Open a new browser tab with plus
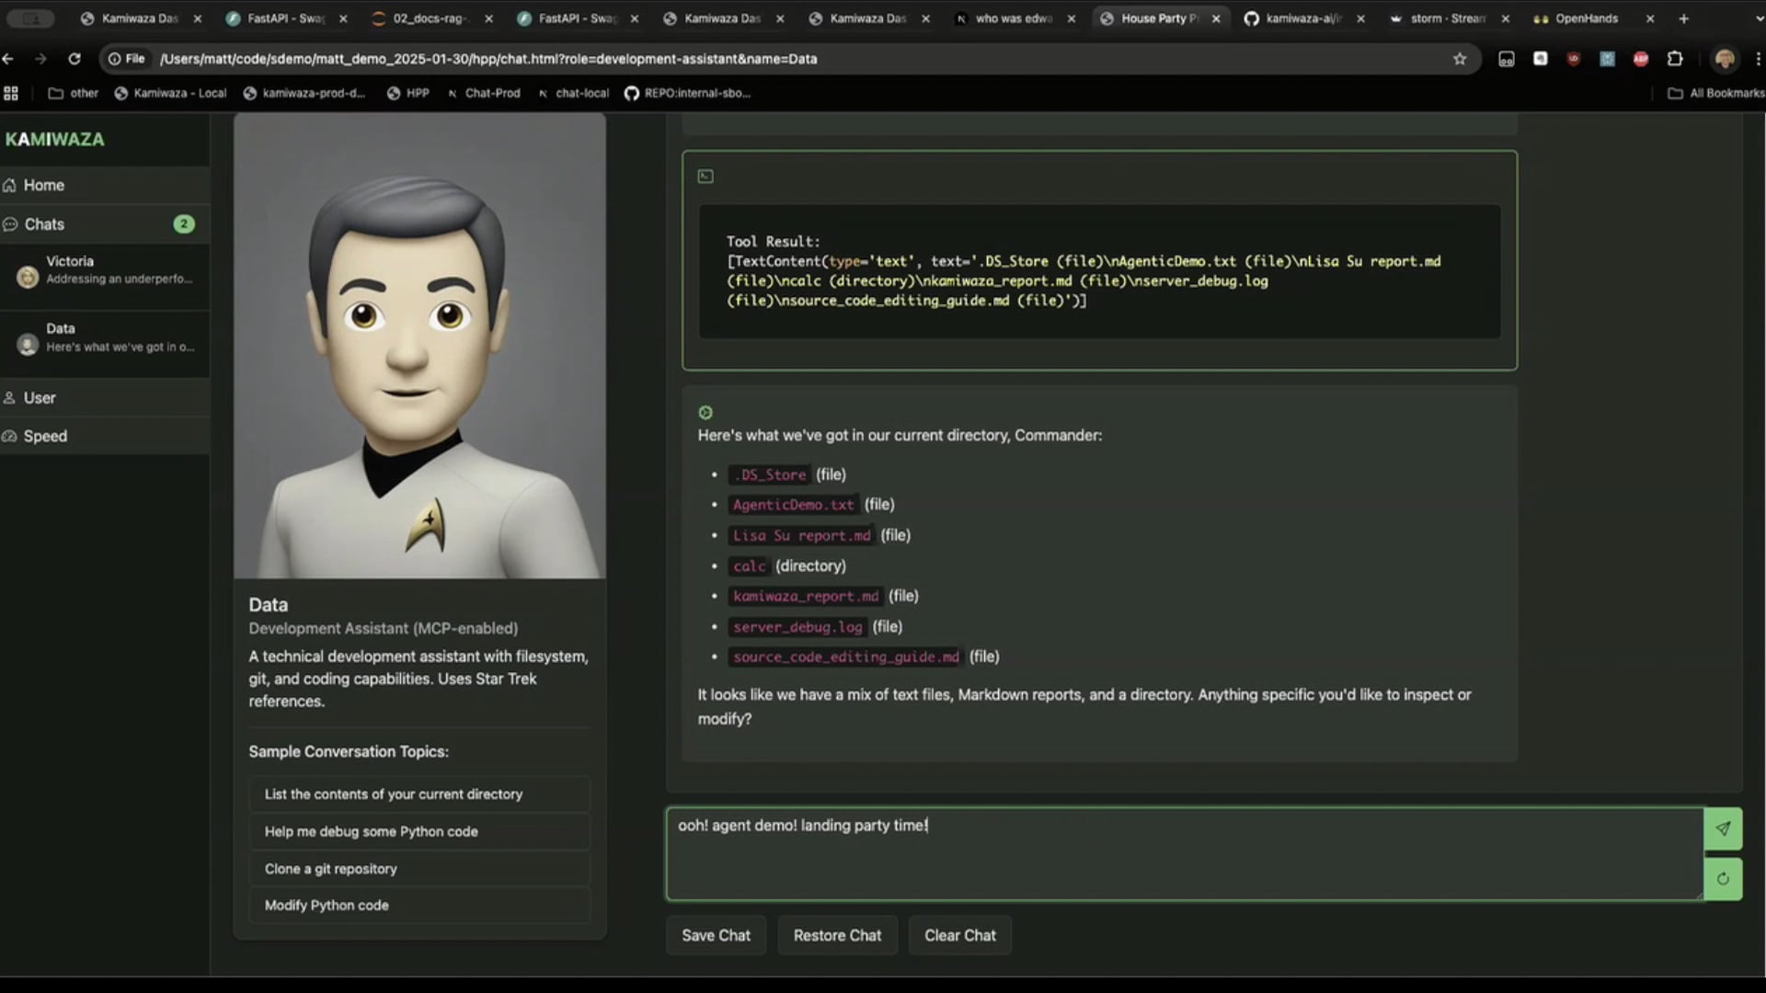 (1683, 18)
